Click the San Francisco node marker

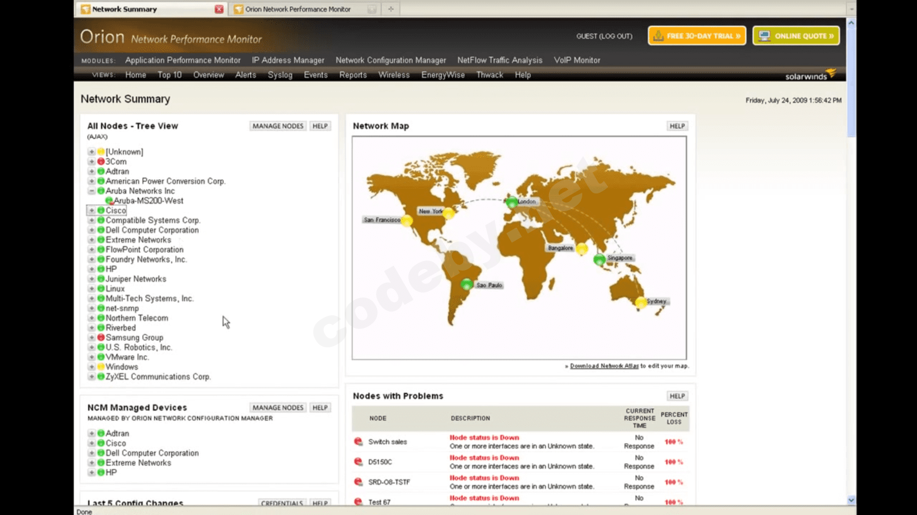(x=407, y=220)
